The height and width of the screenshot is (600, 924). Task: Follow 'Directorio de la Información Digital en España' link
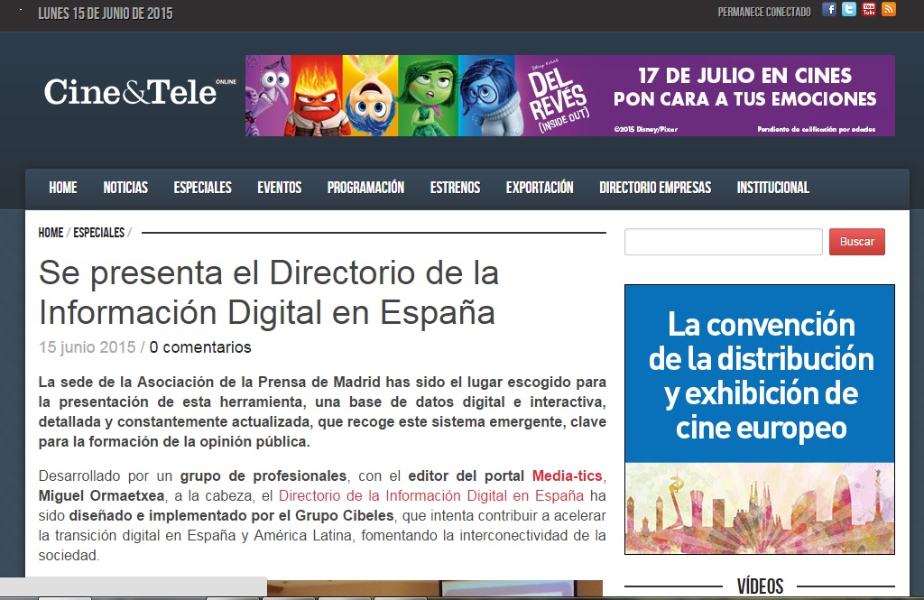point(431,495)
